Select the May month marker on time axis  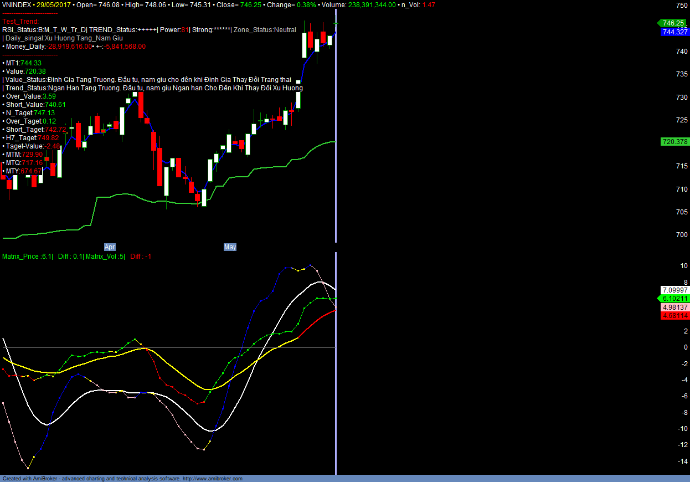coord(230,247)
